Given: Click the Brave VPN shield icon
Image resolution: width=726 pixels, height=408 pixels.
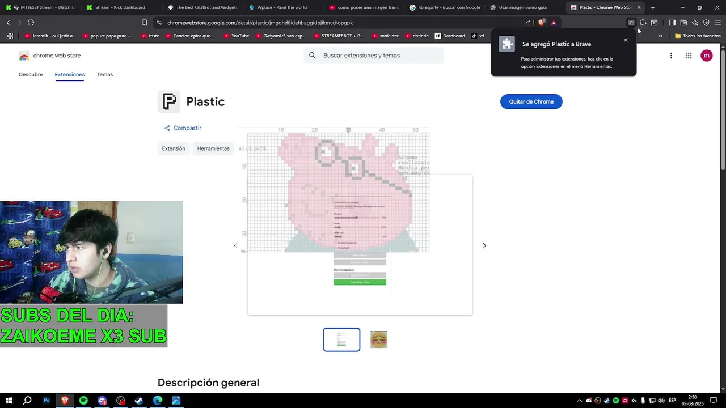Looking at the screenshot, I should coord(706,23).
